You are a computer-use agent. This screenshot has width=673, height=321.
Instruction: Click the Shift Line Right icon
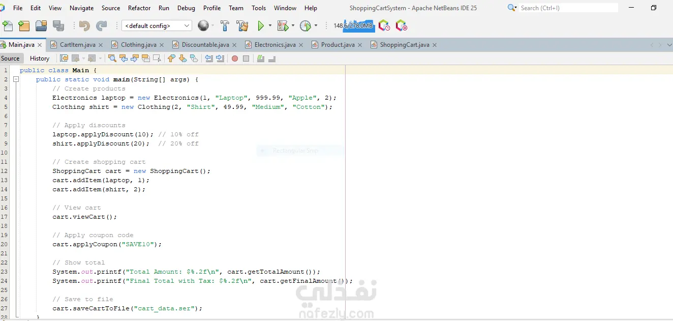(220, 59)
